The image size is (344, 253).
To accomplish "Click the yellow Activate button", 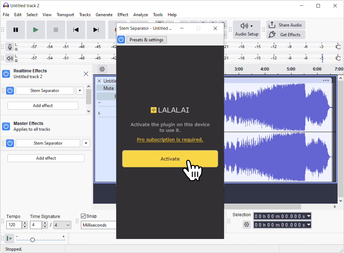I will click(x=170, y=159).
